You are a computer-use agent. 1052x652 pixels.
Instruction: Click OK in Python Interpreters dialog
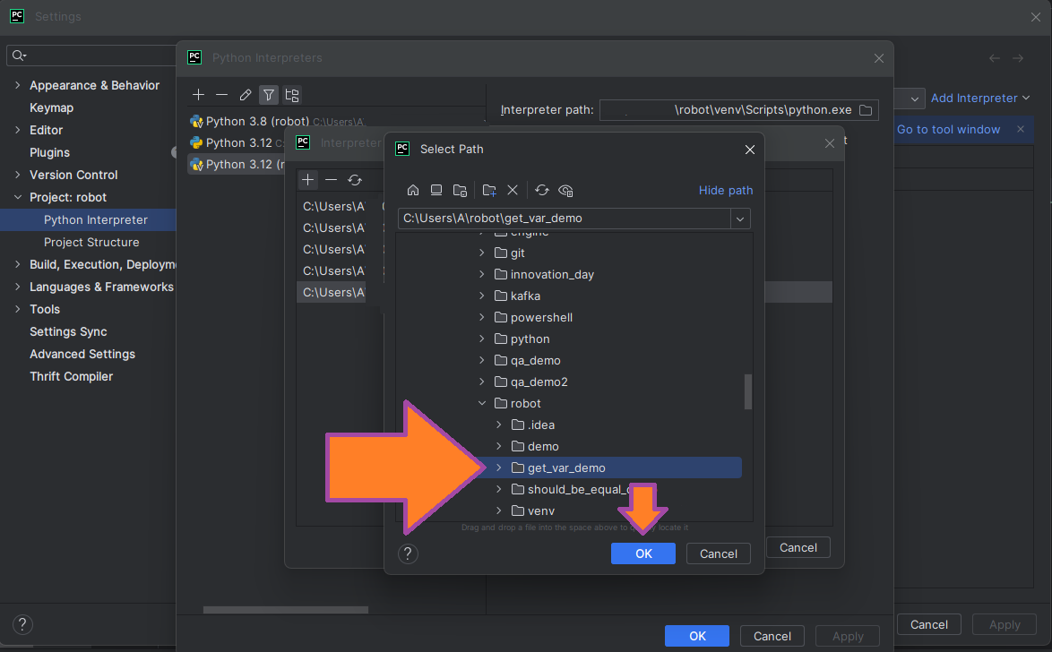[696, 636]
